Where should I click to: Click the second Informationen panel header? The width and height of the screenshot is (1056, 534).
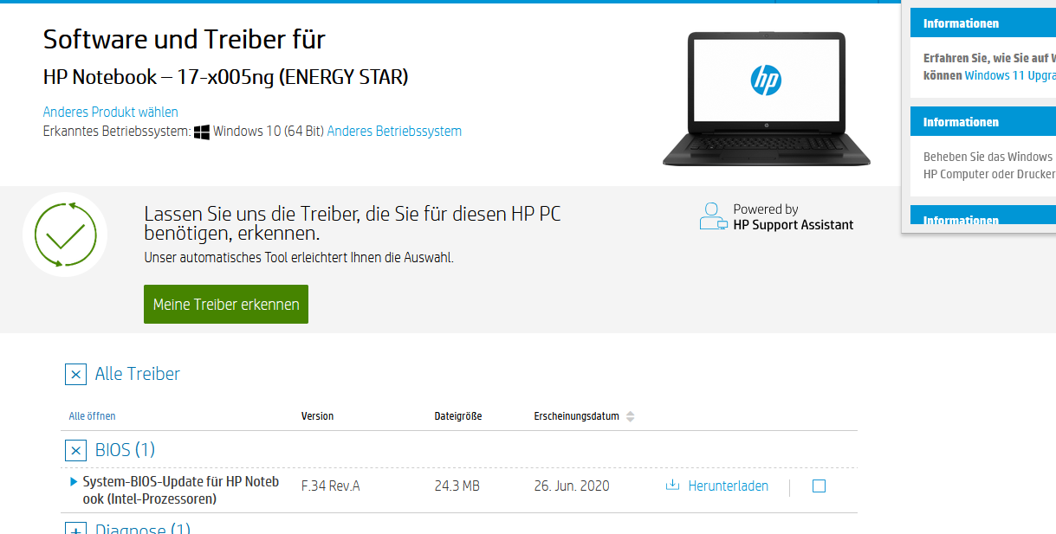[983, 122]
